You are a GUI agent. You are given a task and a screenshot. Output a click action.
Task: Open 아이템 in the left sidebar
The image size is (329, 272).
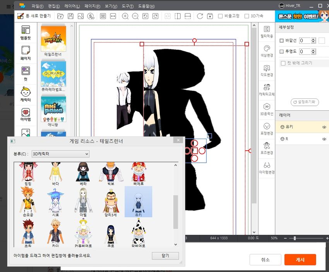pos(26,114)
